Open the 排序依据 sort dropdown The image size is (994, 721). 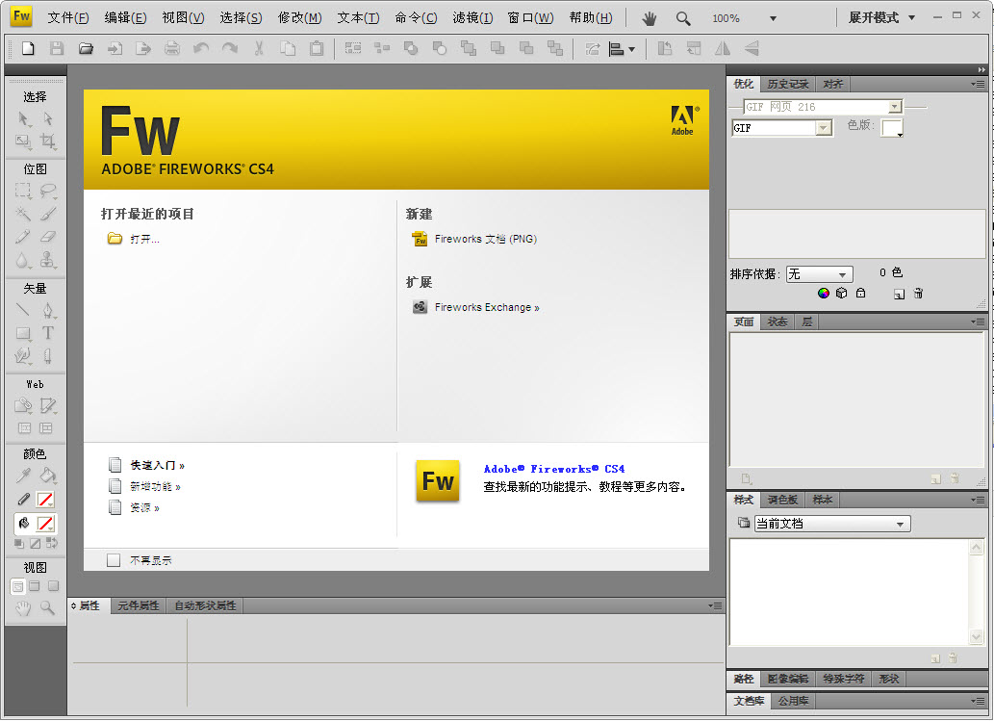[818, 273]
